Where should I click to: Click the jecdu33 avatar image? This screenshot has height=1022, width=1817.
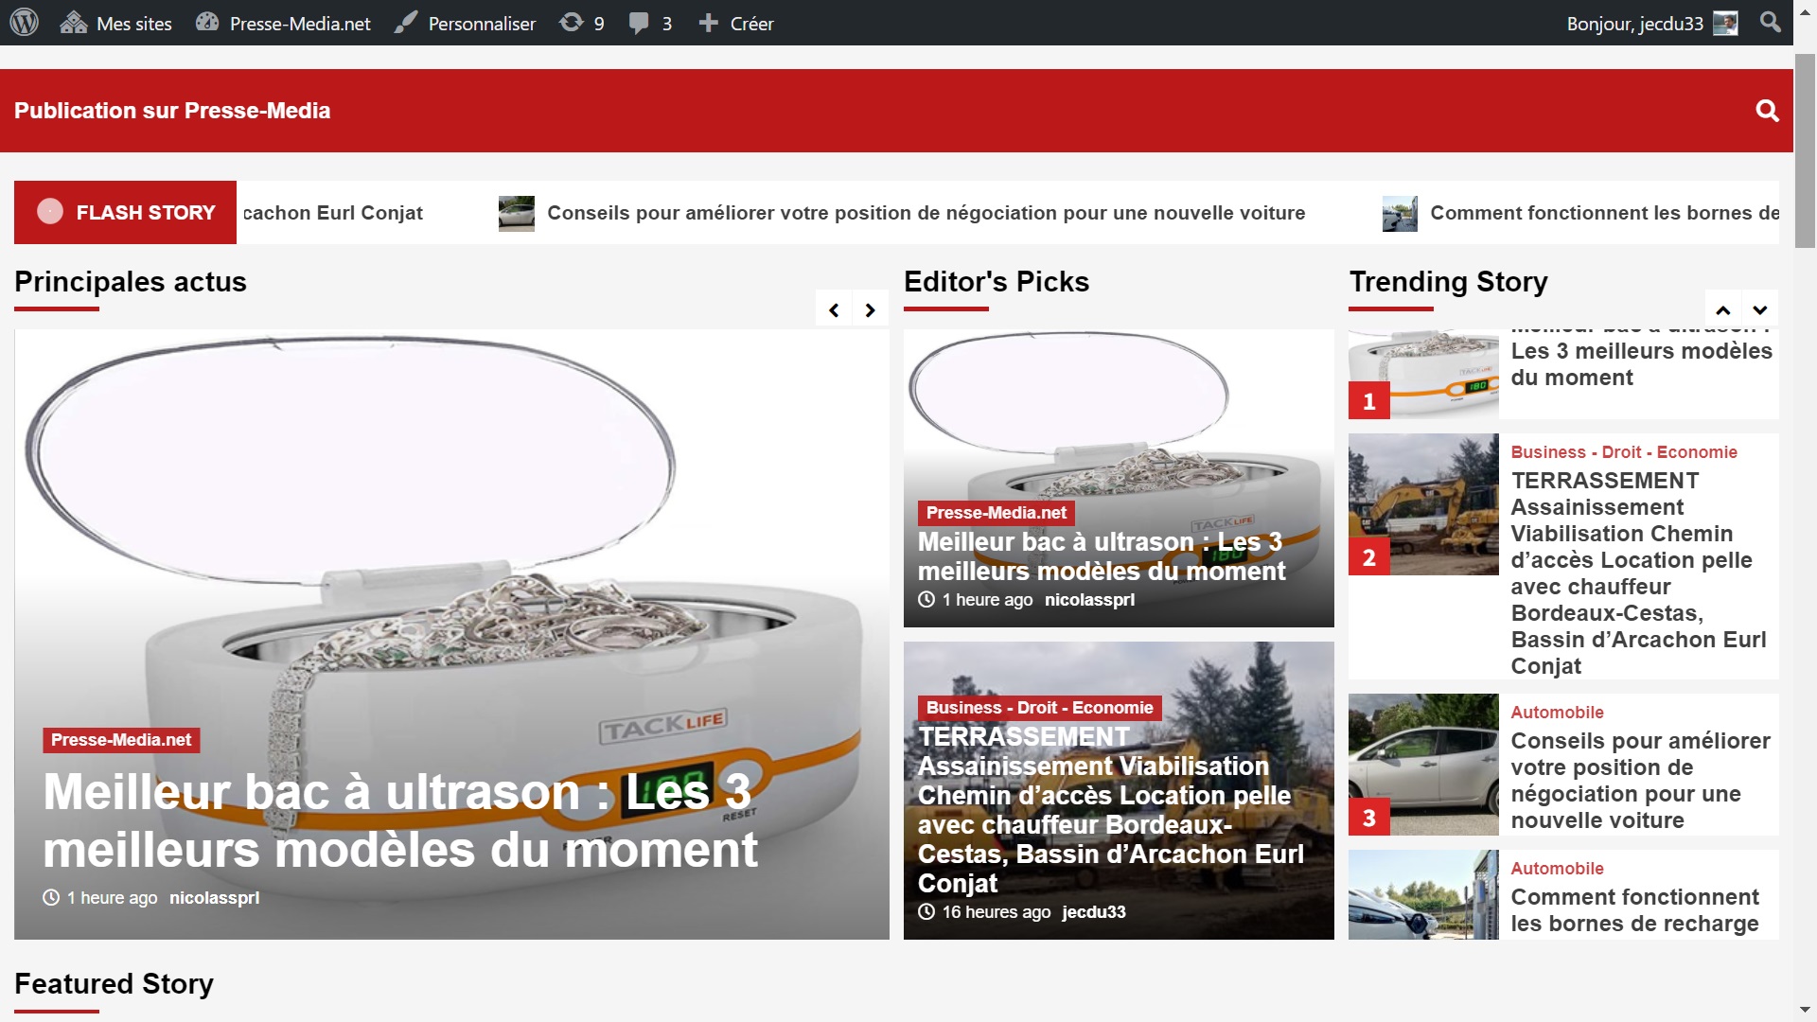coord(1725,23)
